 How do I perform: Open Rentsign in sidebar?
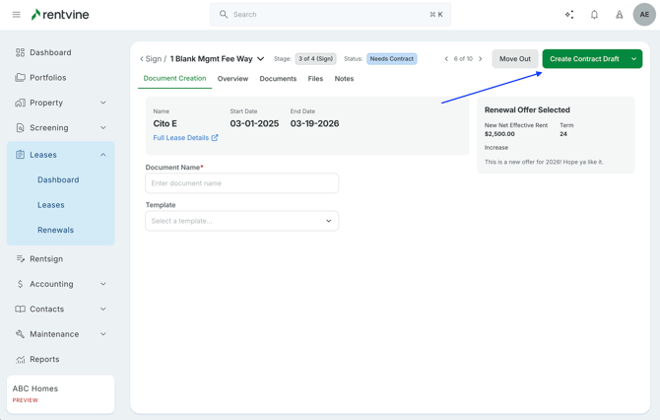pos(46,259)
